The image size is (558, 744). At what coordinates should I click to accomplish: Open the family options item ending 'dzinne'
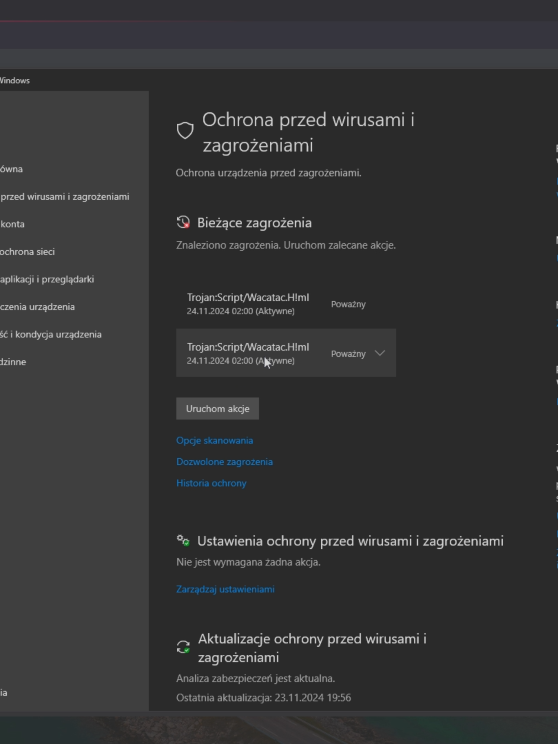13,362
